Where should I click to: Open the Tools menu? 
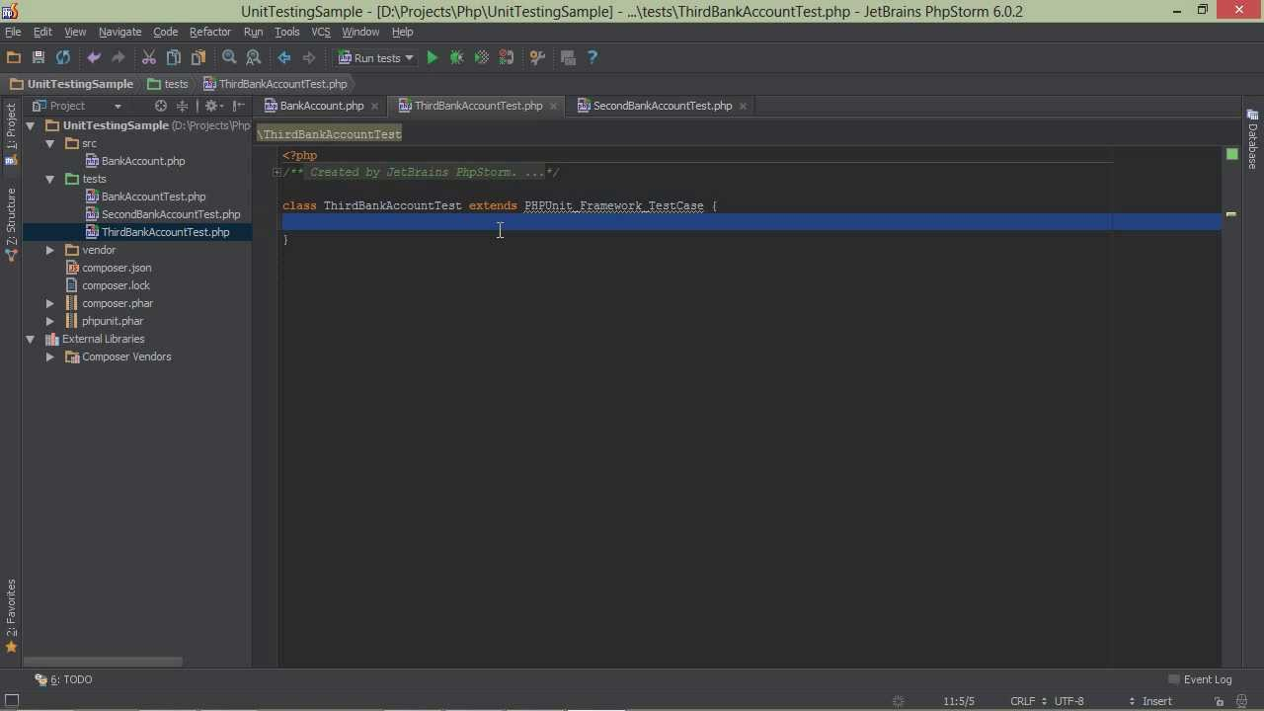coord(286,32)
